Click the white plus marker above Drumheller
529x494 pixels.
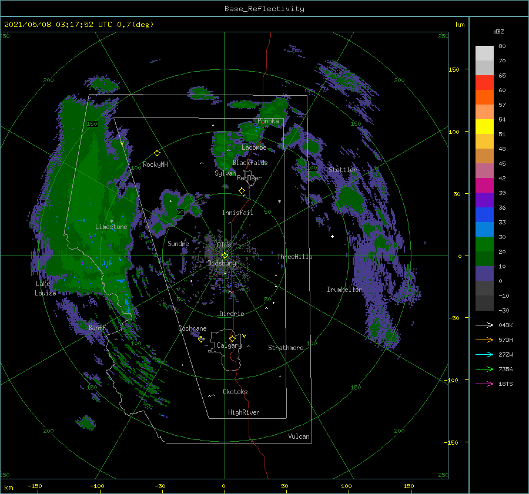[332, 236]
